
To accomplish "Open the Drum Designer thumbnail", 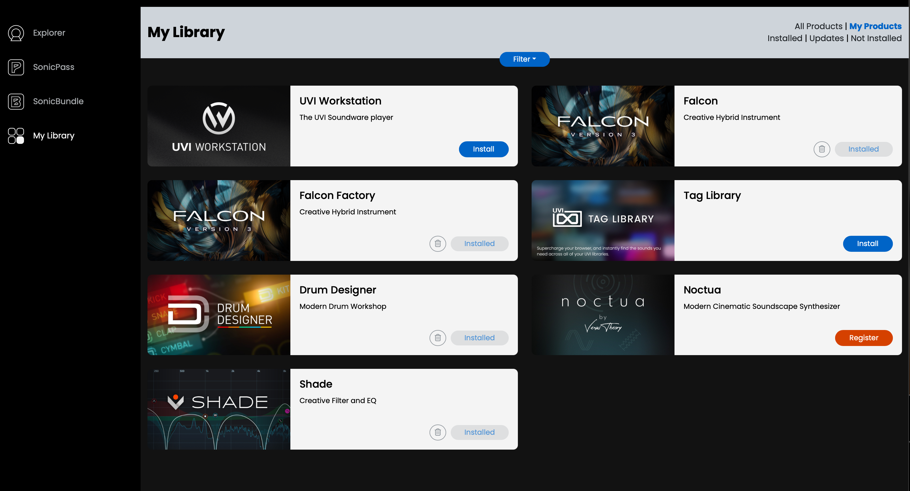I will point(219,315).
